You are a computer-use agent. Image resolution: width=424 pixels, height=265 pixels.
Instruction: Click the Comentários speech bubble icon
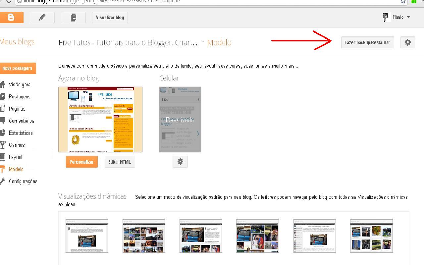pos(3,121)
